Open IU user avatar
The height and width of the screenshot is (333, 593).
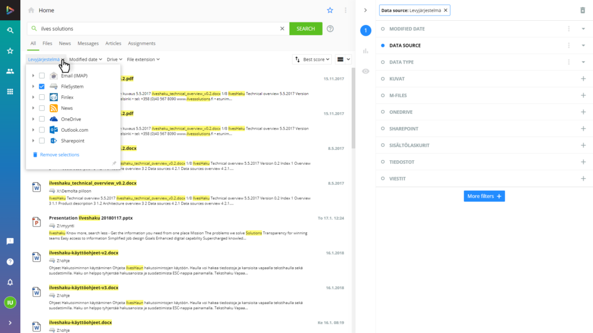point(10,302)
